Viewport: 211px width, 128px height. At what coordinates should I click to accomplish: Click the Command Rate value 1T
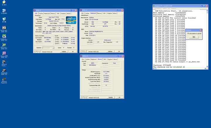click(106, 85)
